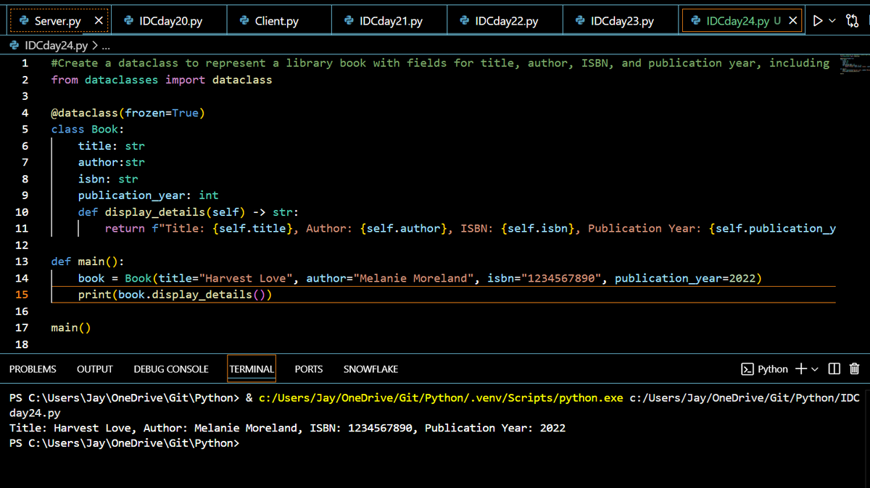Switch to Client.py tab
This screenshot has height=488, width=870.
[269, 21]
